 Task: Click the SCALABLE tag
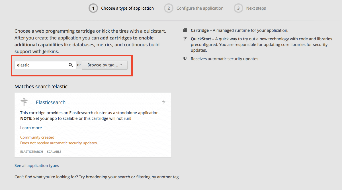(x=54, y=152)
